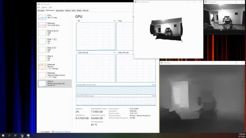
Task: Switch to the Details tab
Action: pos(79,11)
